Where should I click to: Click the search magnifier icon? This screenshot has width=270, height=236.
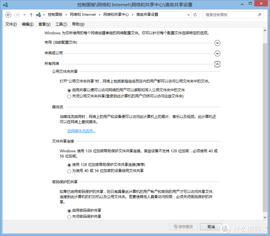tap(260, 15)
